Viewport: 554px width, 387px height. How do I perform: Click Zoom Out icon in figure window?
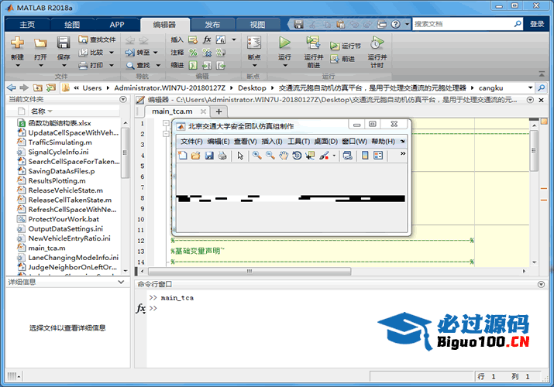click(x=270, y=156)
